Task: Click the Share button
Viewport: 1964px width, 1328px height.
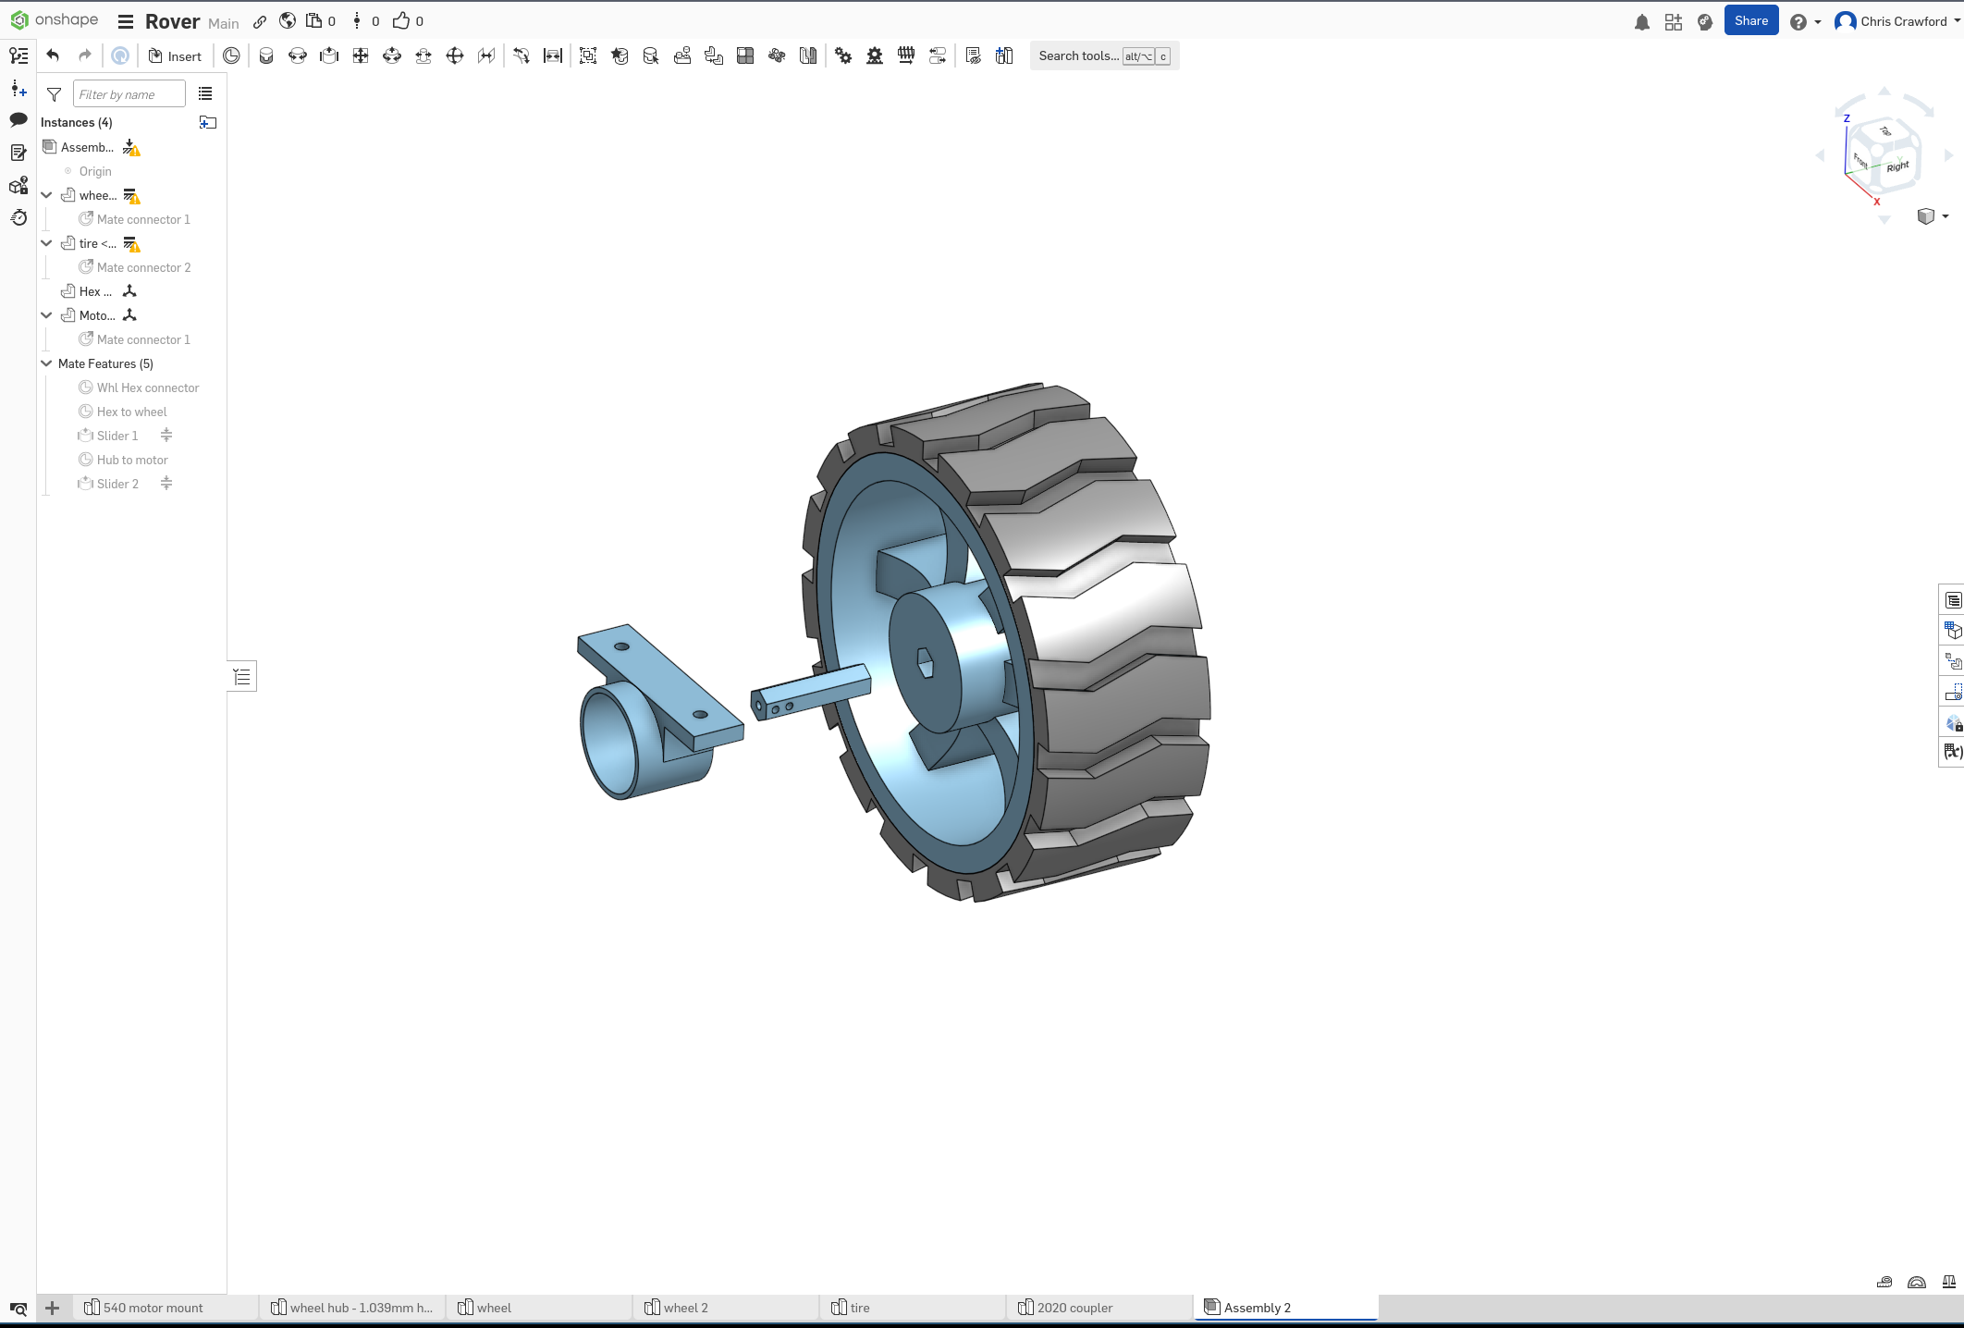Action: point(1750,19)
